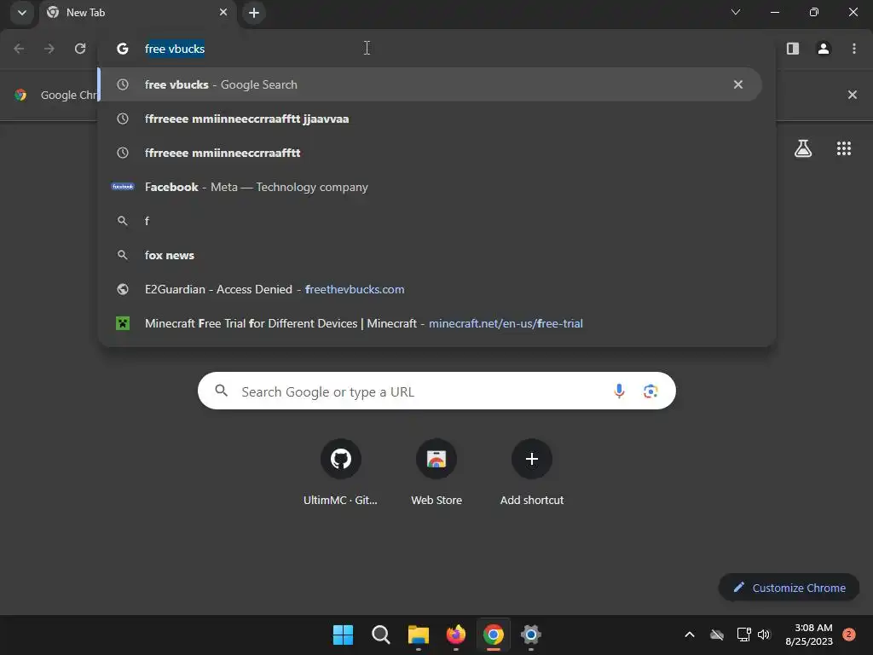Open Windows taskbar search
This screenshot has height=655, width=873.
coord(381,635)
